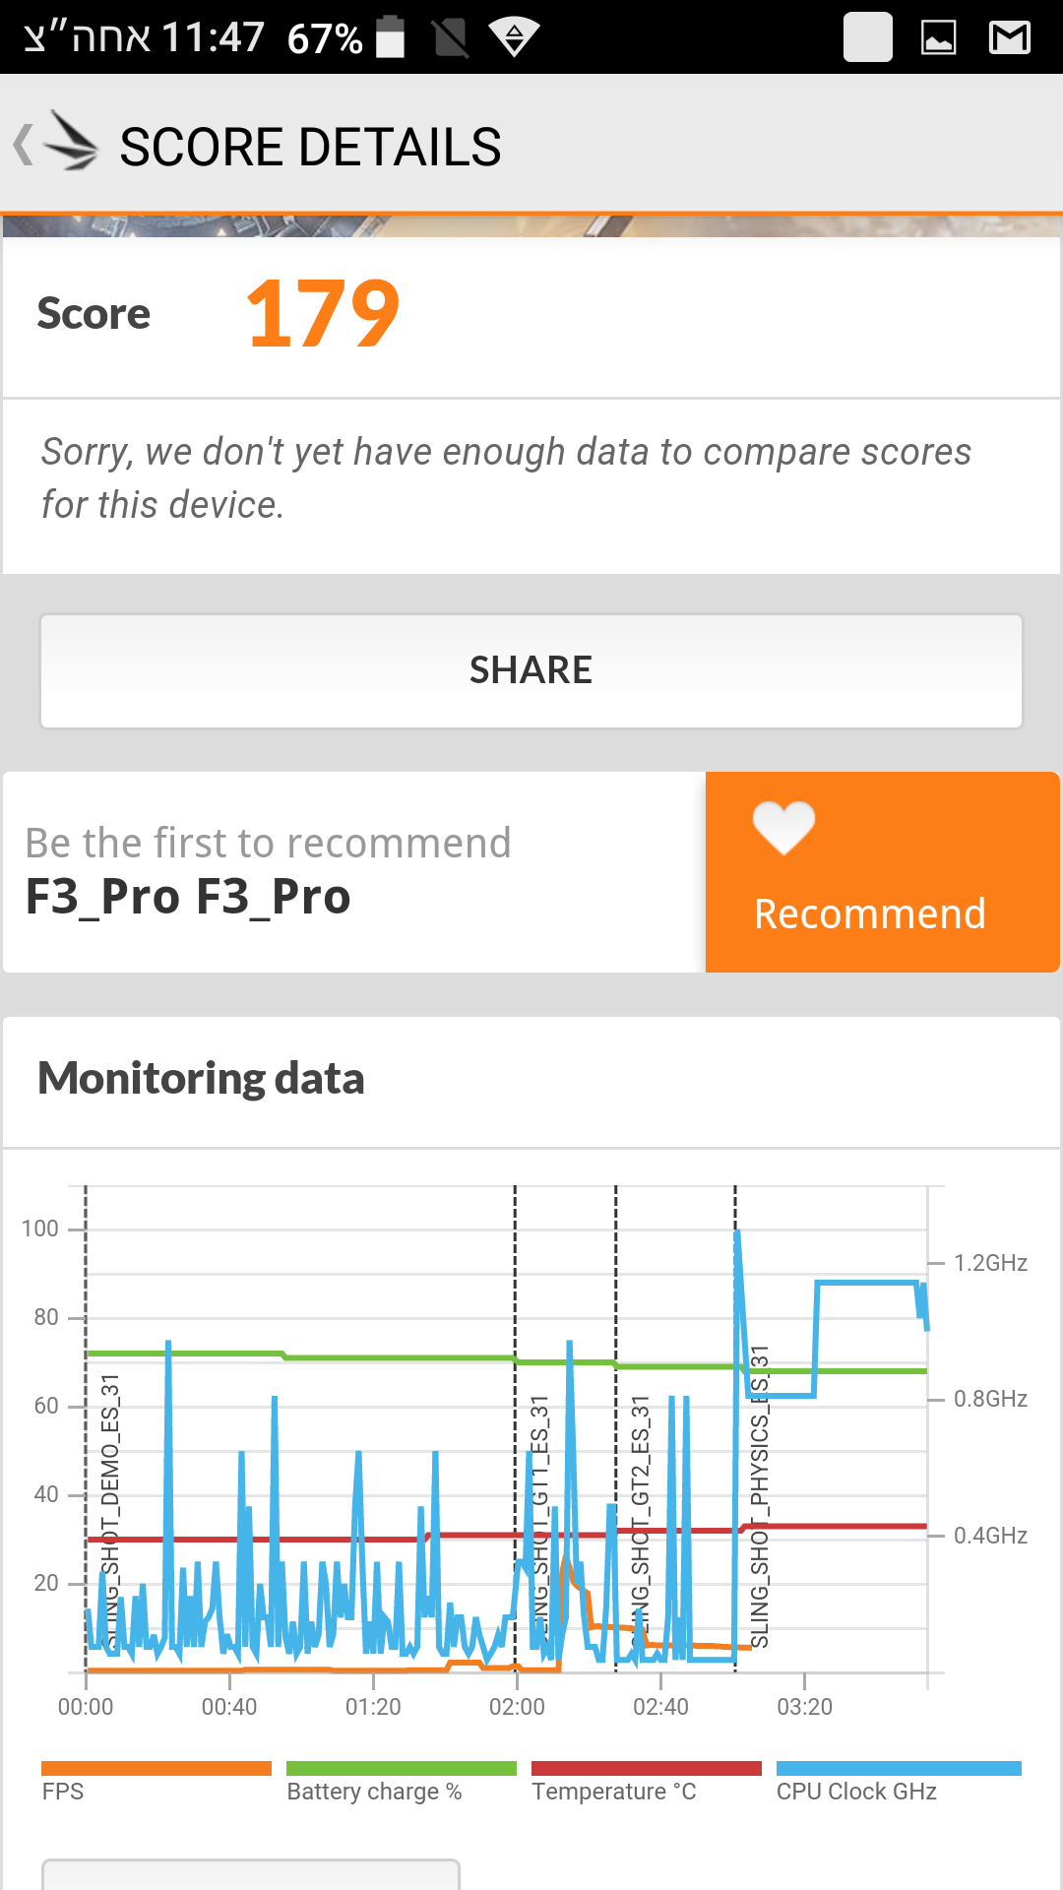
Task: Tap the back arrow chevron
Action: coord(24,146)
